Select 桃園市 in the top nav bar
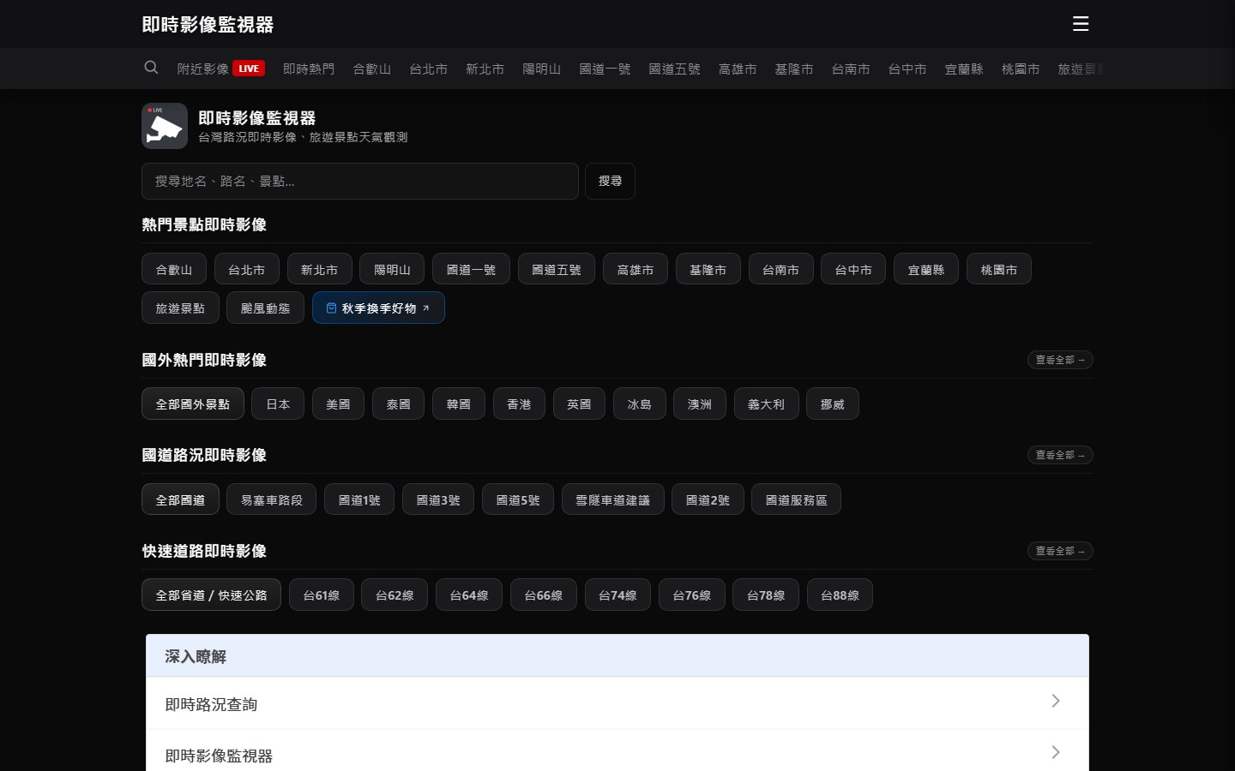 [x=1021, y=69]
